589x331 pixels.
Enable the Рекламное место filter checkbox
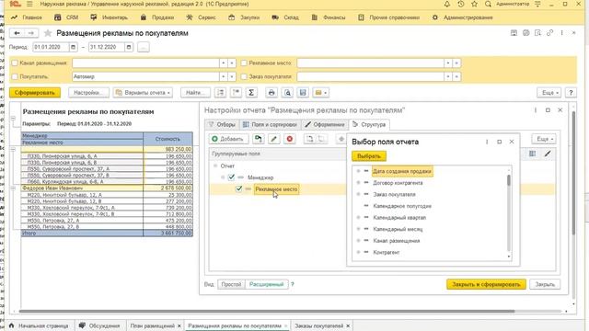tap(244, 63)
